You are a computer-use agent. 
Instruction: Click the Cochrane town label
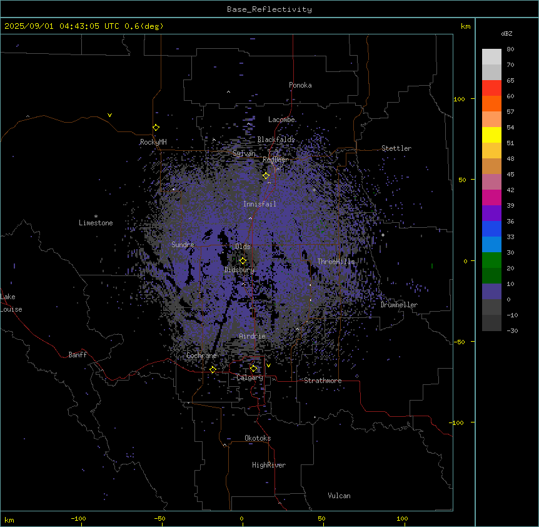(x=201, y=356)
